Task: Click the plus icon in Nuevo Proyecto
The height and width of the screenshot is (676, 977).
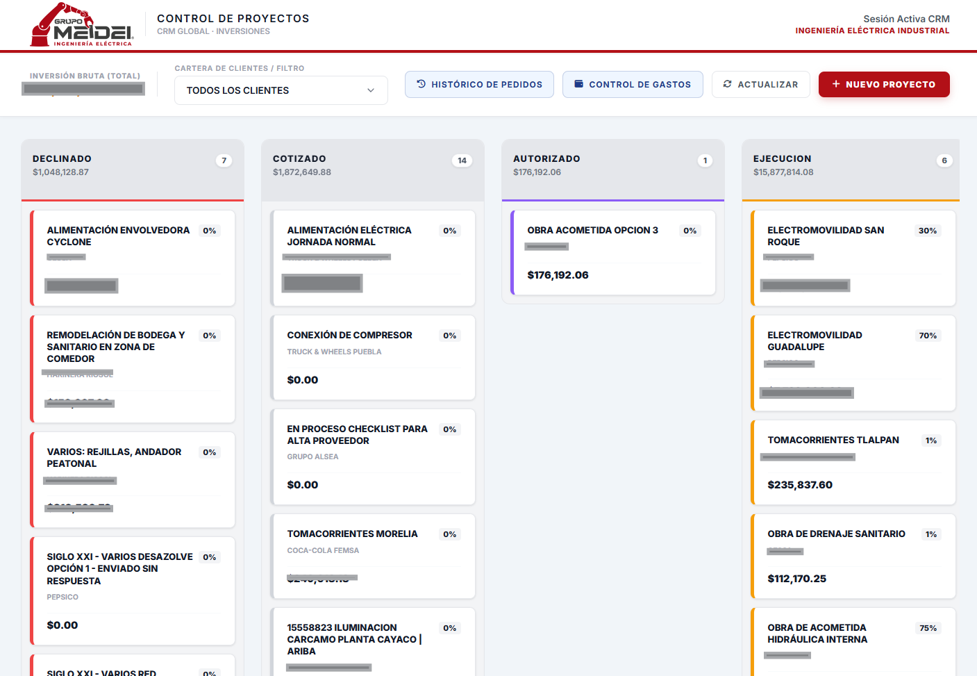Action: coord(836,84)
